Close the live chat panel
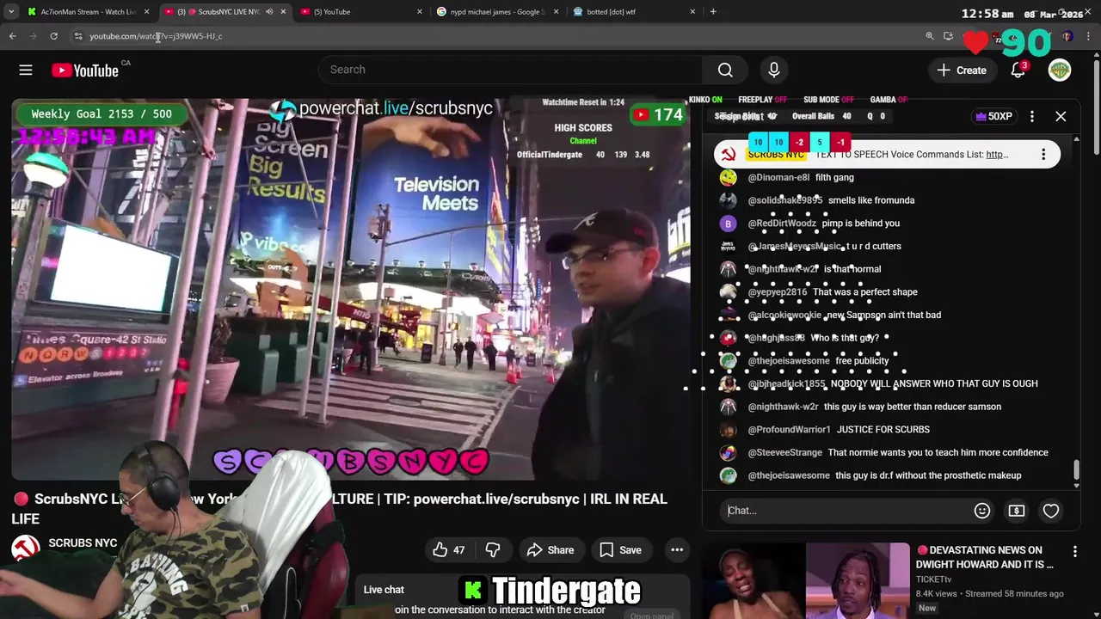 tap(1061, 116)
